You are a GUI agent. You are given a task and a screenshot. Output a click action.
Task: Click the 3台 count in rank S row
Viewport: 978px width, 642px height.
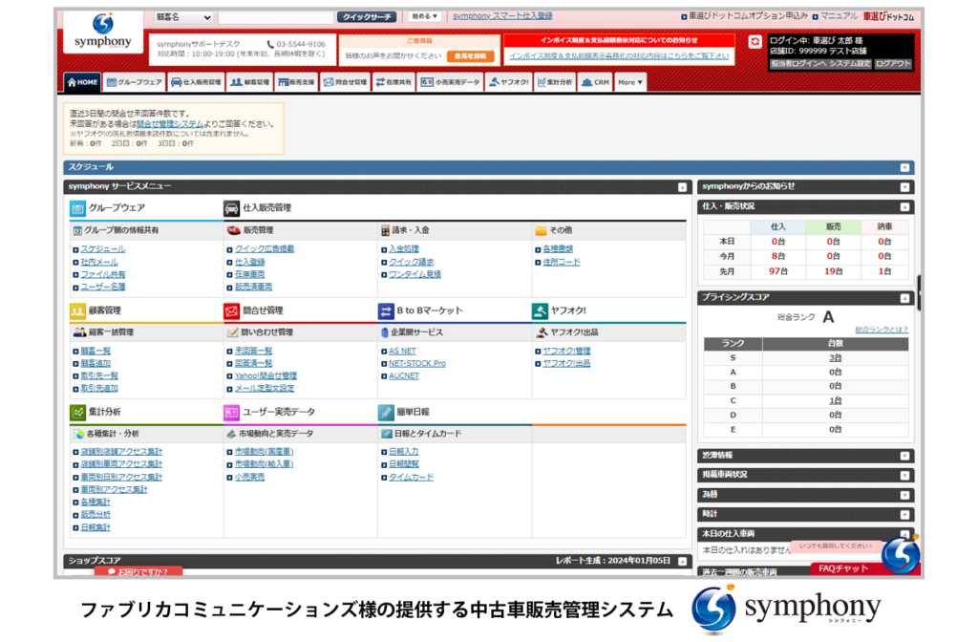click(x=835, y=358)
